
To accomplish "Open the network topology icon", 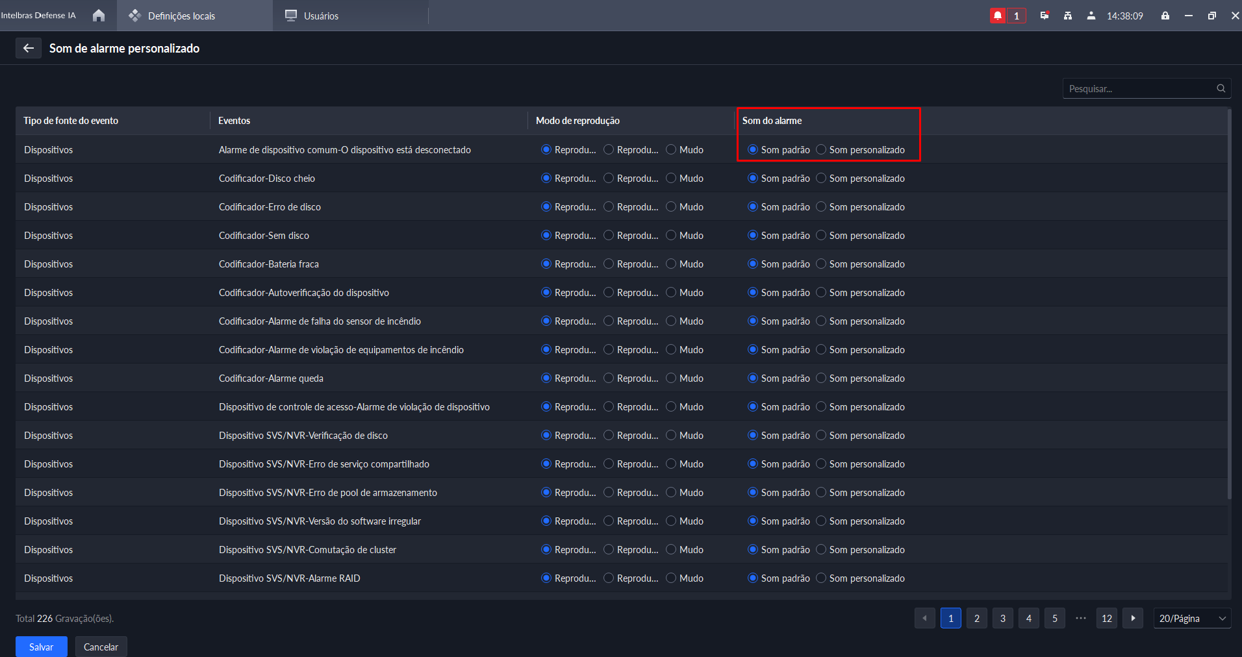I will (1068, 16).
